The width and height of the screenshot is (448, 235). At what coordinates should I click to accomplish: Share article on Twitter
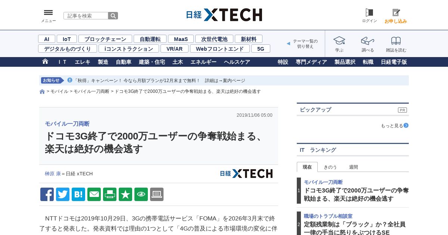click(63, 194)
